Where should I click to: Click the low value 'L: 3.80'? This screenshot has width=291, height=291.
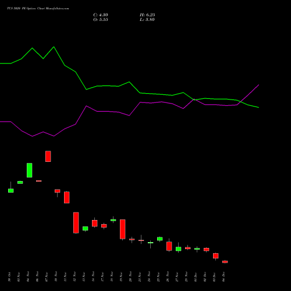[x=147, y=20]
